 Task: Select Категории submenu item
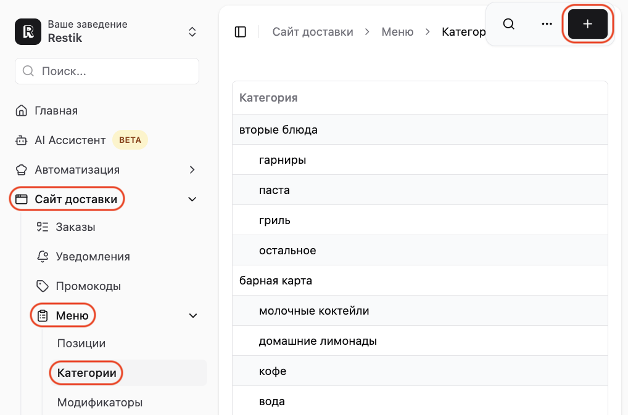(x=86, y=373)
